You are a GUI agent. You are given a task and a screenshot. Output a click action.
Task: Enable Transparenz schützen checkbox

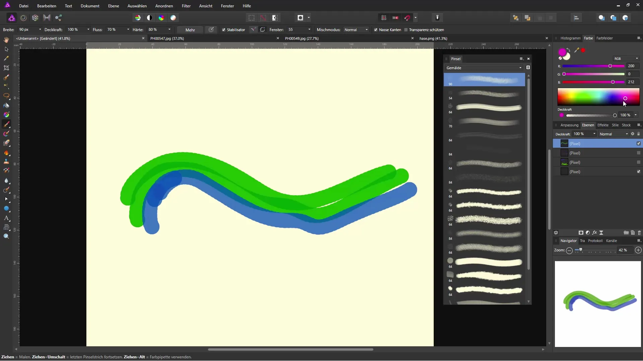point(406,30)
